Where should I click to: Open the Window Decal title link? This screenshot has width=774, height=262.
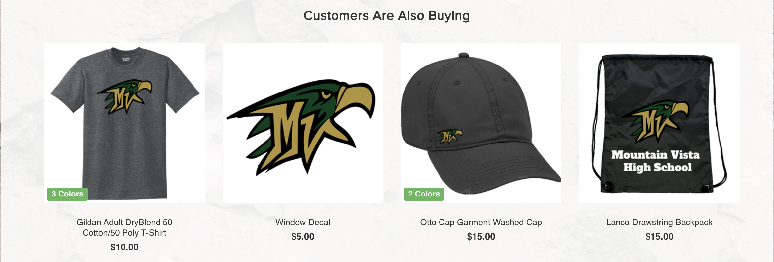303,222
